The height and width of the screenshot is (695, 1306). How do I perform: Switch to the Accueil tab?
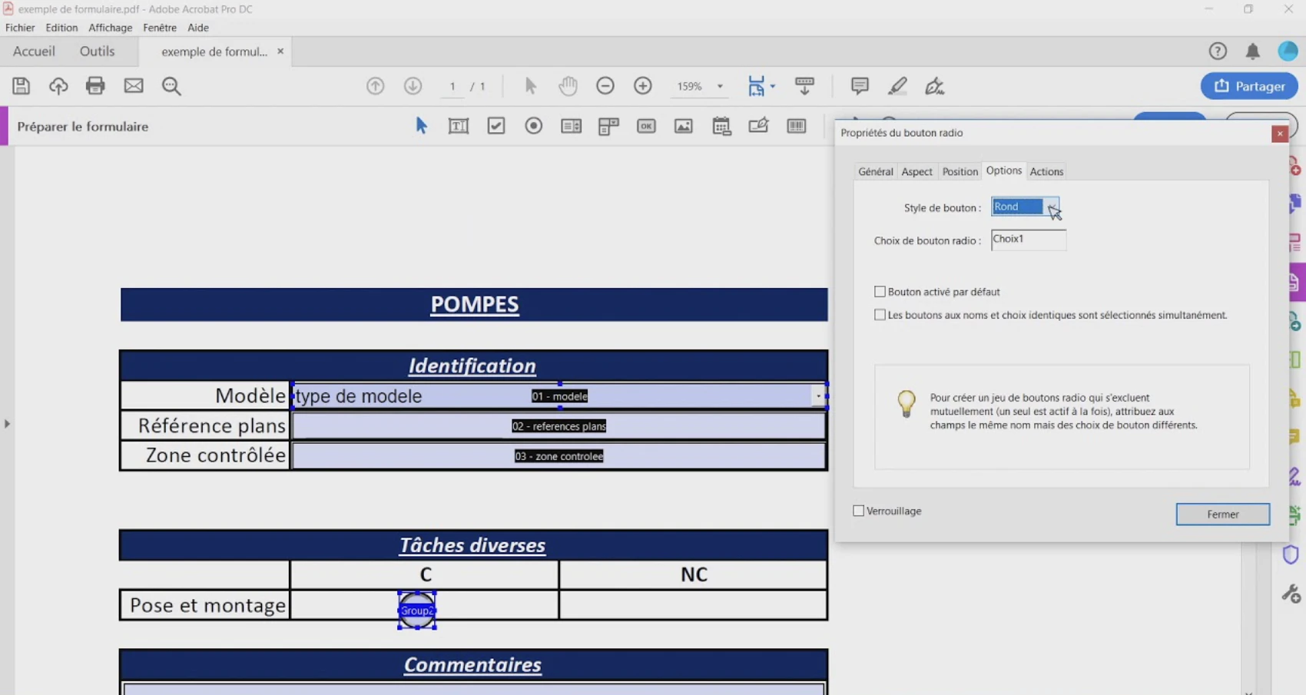tap(34, 51)
